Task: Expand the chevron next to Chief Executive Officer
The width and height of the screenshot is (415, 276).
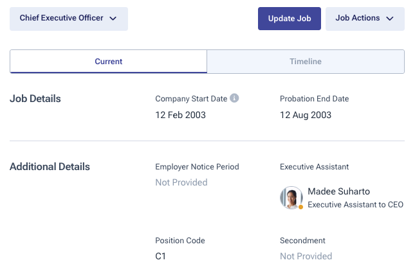Action: [x=113, y=19]
